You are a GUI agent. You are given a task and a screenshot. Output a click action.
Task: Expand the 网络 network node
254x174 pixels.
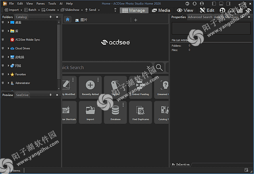pos(8,66)
